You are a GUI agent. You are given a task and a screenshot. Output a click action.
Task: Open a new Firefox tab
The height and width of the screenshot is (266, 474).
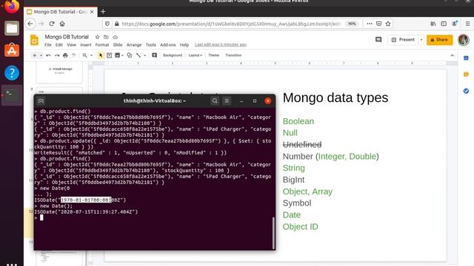(x=103, y=12)
